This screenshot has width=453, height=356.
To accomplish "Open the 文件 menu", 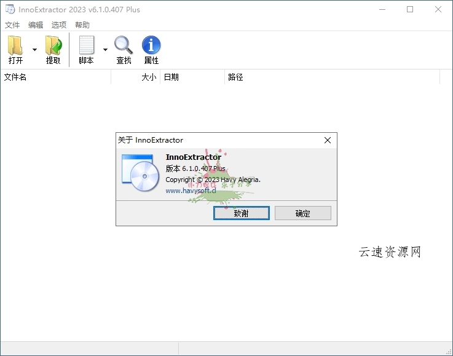I will 12,25.
